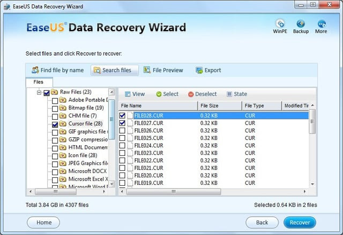Click the blue Recover button
Image resolution: width=343 pixels, height=235 pixels.
point(300,222)
